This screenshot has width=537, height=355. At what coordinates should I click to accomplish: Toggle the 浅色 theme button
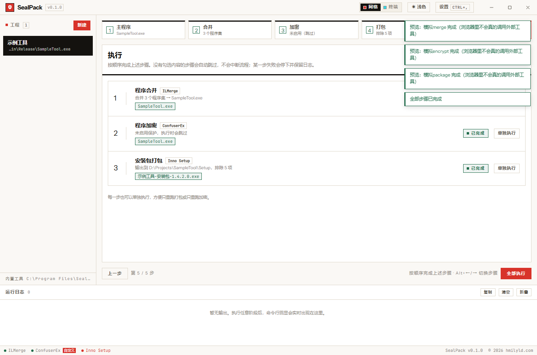click(x=419, y=7)
